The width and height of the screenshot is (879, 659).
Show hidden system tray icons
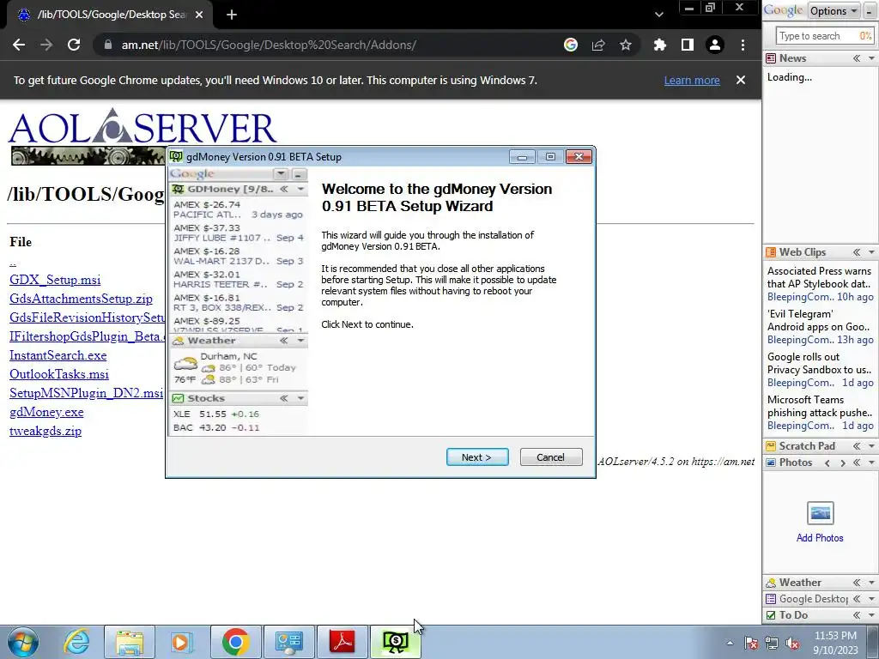730,644
